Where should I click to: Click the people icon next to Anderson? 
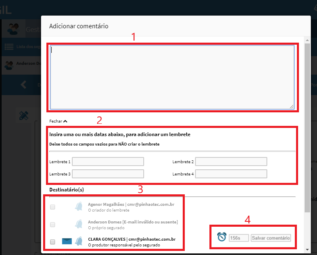click(x=9, y=65)
